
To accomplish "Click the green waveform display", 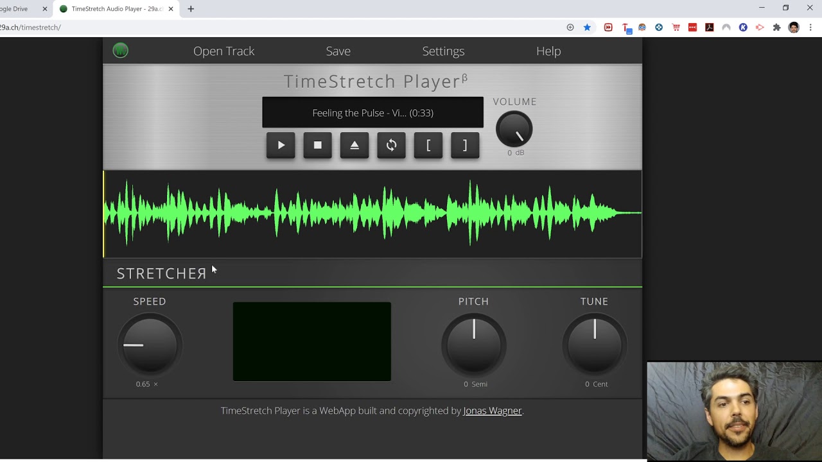I will tap(372, 214).
